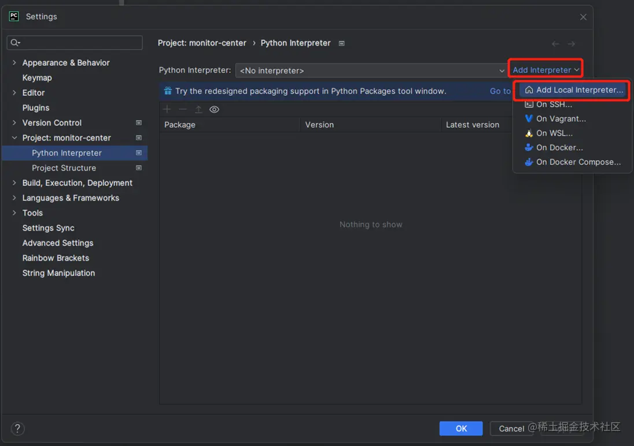Open Plugins settings page

36,108
